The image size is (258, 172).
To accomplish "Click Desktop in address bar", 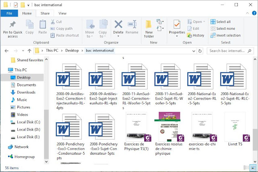I will point(72,50).
